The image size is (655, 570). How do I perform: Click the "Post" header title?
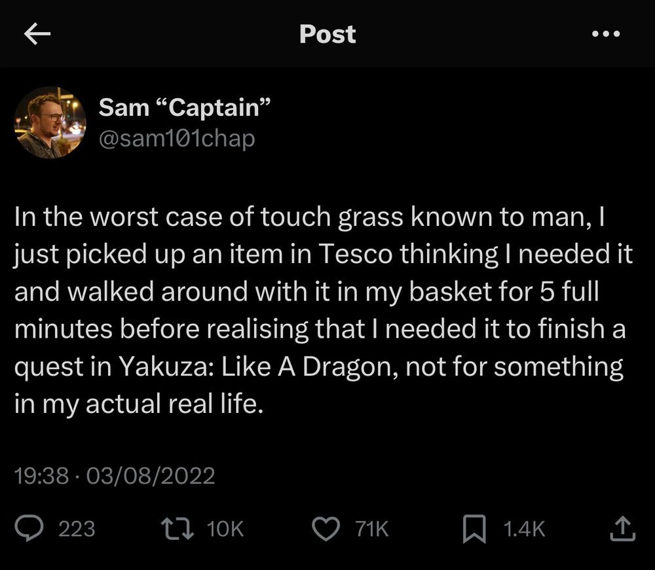point(327,35)
